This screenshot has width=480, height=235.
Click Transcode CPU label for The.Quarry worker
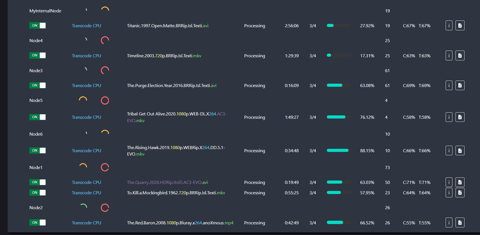pyautogui.click(x=86, y=182)
